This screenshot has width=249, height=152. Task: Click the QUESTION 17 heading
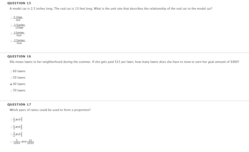[x=19, y=105]
